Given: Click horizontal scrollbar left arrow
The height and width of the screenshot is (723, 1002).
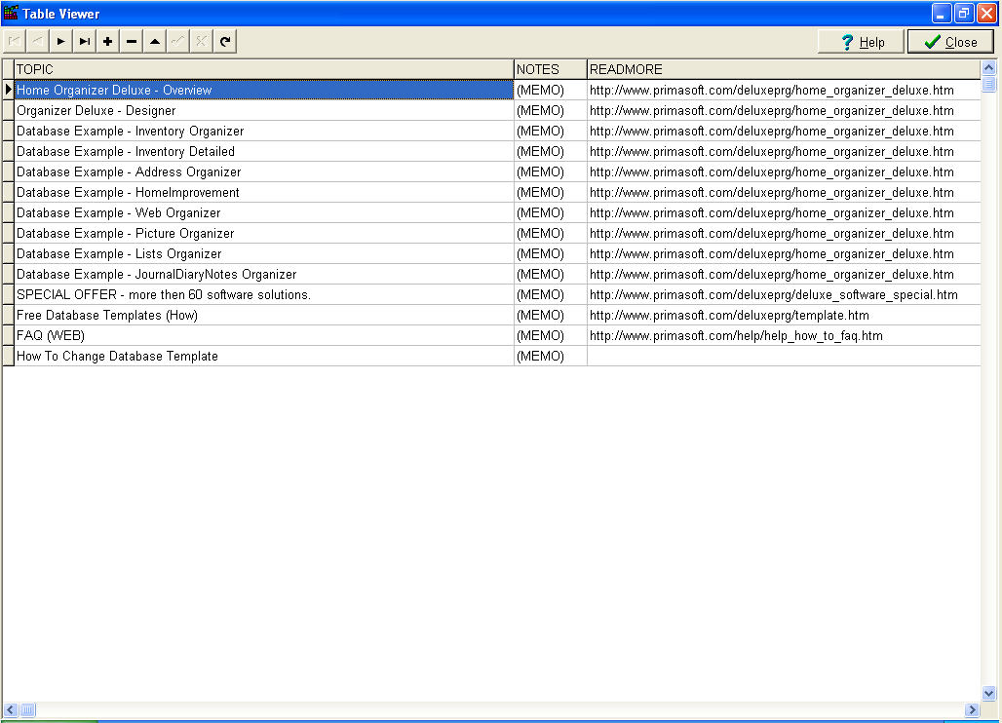Looking at the screenshot, I should point(10,709).
